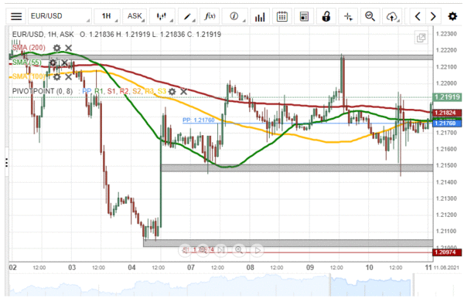Click the magnifier zoom tool

[370, 16]
